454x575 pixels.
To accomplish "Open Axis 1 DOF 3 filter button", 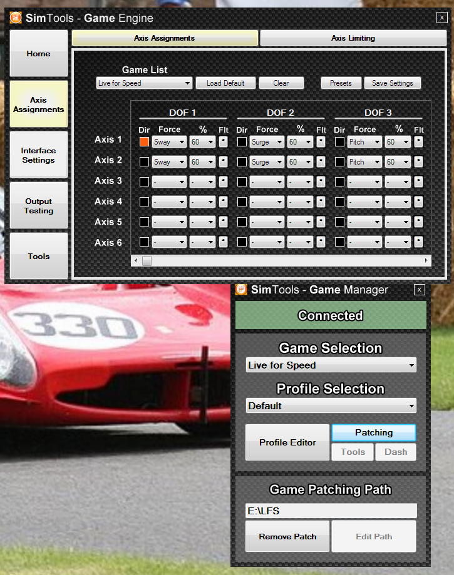I will coord(418,142).
